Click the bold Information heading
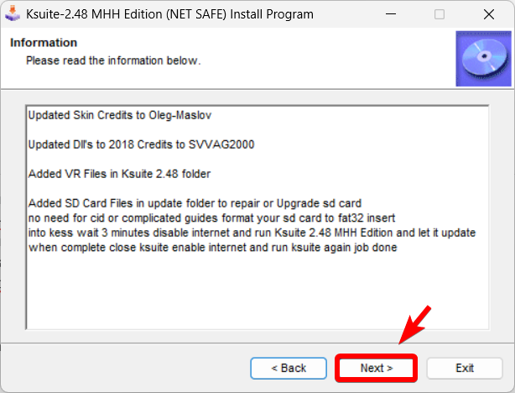The width and height of the screenshot is (515, 393). pyautogui.click(x=43, y=43)
